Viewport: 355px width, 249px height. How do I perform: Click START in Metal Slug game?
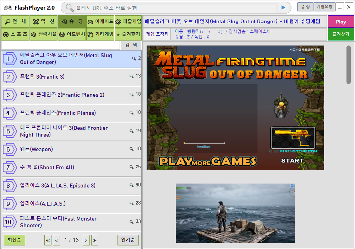tap(292, 160)
